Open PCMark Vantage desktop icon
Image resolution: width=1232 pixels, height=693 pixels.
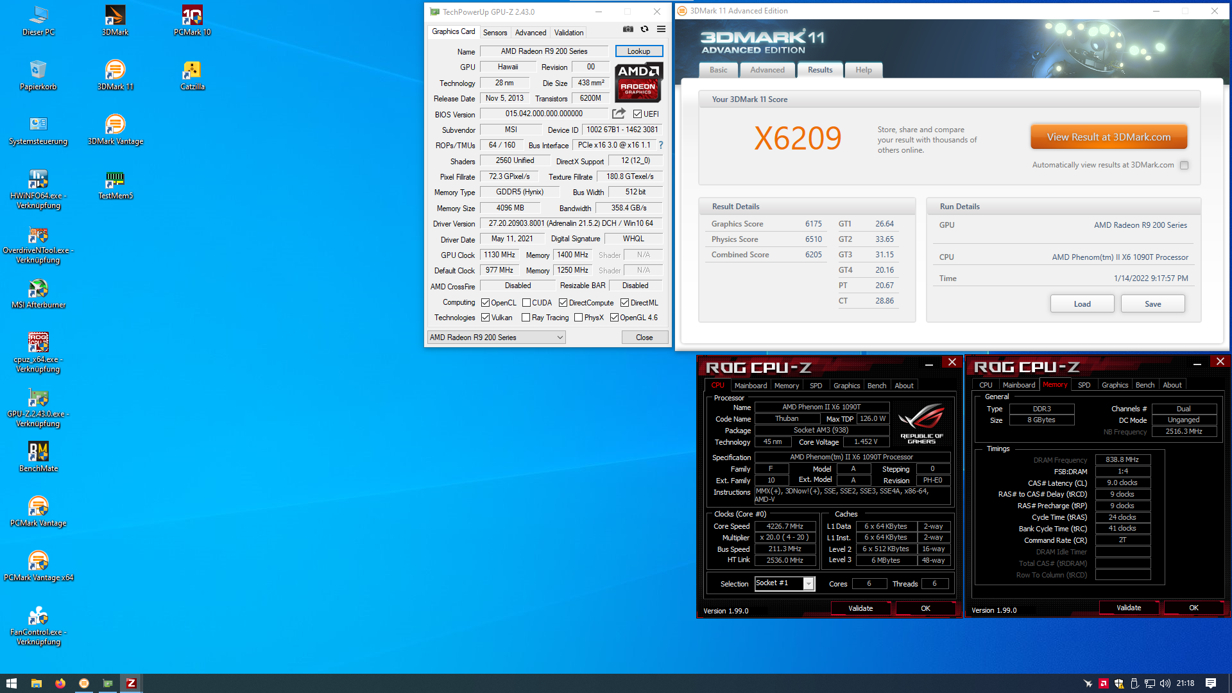(38, 511)
